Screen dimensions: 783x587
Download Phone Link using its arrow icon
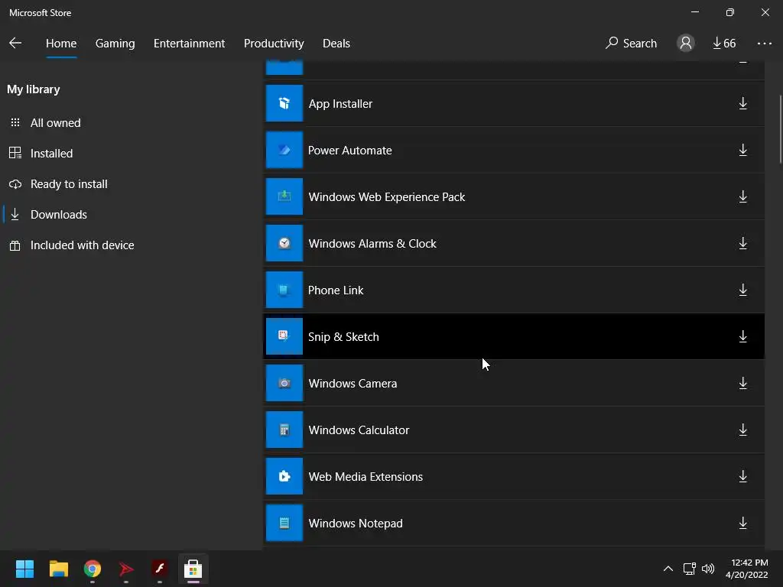coord(743,290)
